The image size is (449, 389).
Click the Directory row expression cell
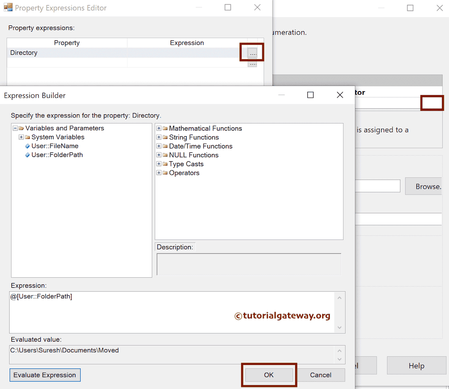(x=187, y=53)
